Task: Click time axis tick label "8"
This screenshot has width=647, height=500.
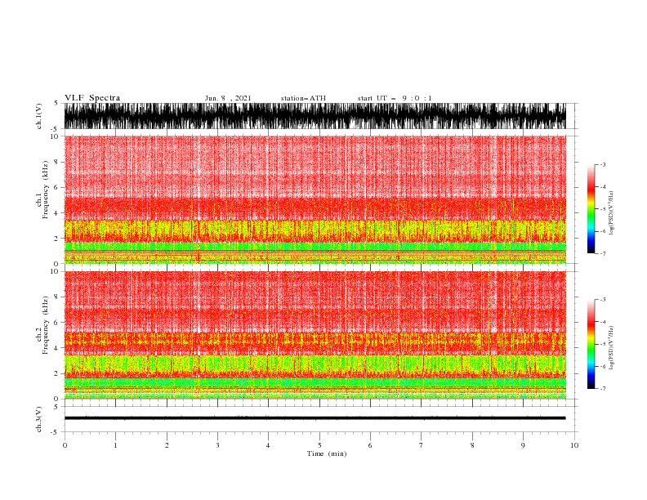Action: point(472,445)
